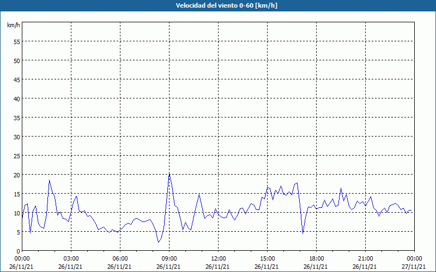Click the '18:00' time label
The height and width of the screenshot is (272, 436).
tap(316, 259)
